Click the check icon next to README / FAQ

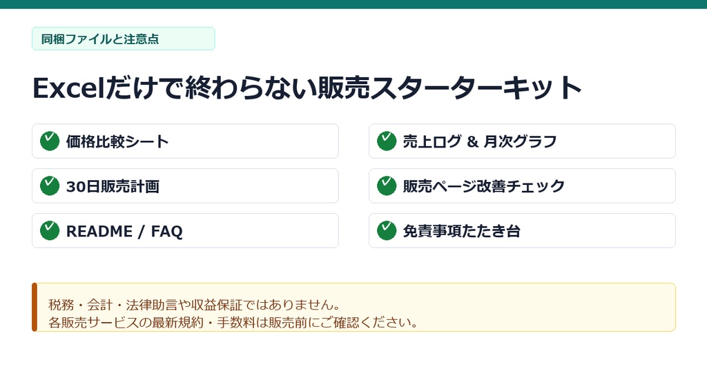[50, 230]
